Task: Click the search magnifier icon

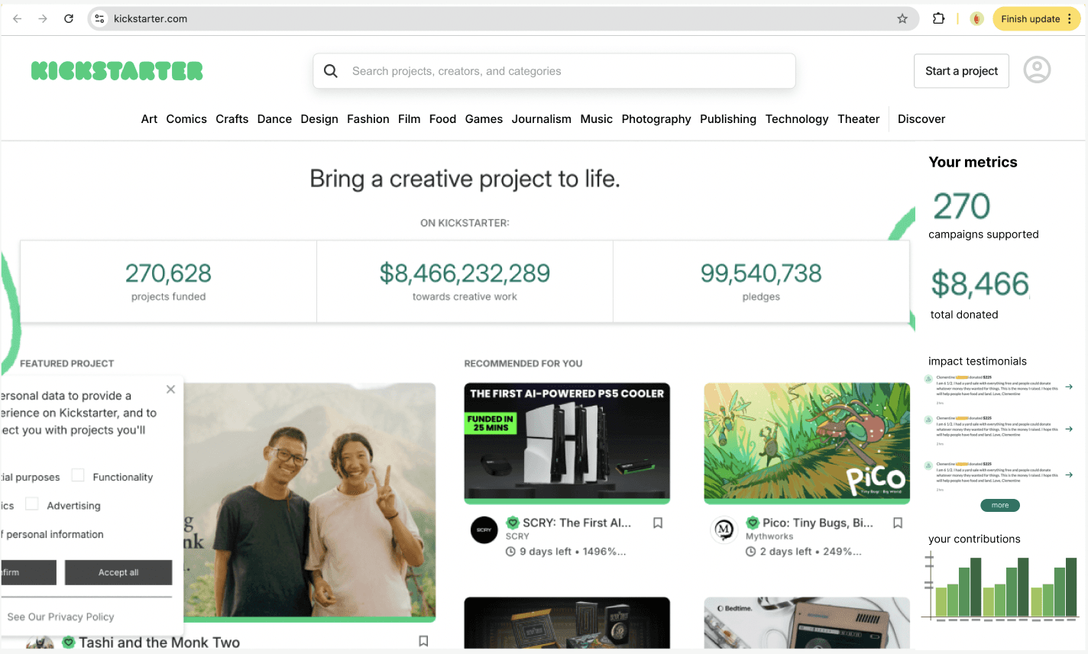Action: coord(331,71)
